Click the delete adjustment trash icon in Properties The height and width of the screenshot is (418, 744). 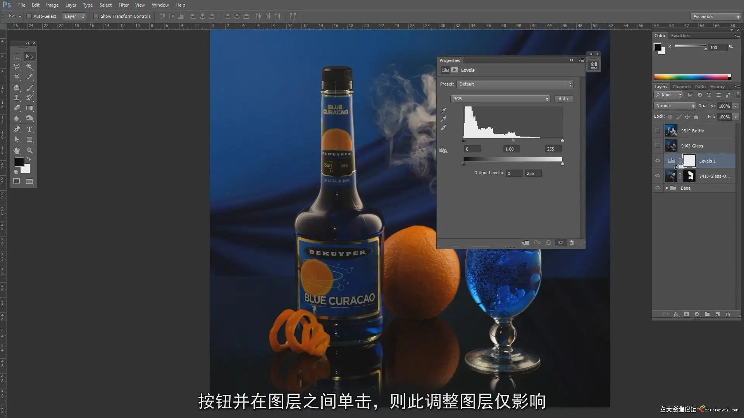[572, 243]
